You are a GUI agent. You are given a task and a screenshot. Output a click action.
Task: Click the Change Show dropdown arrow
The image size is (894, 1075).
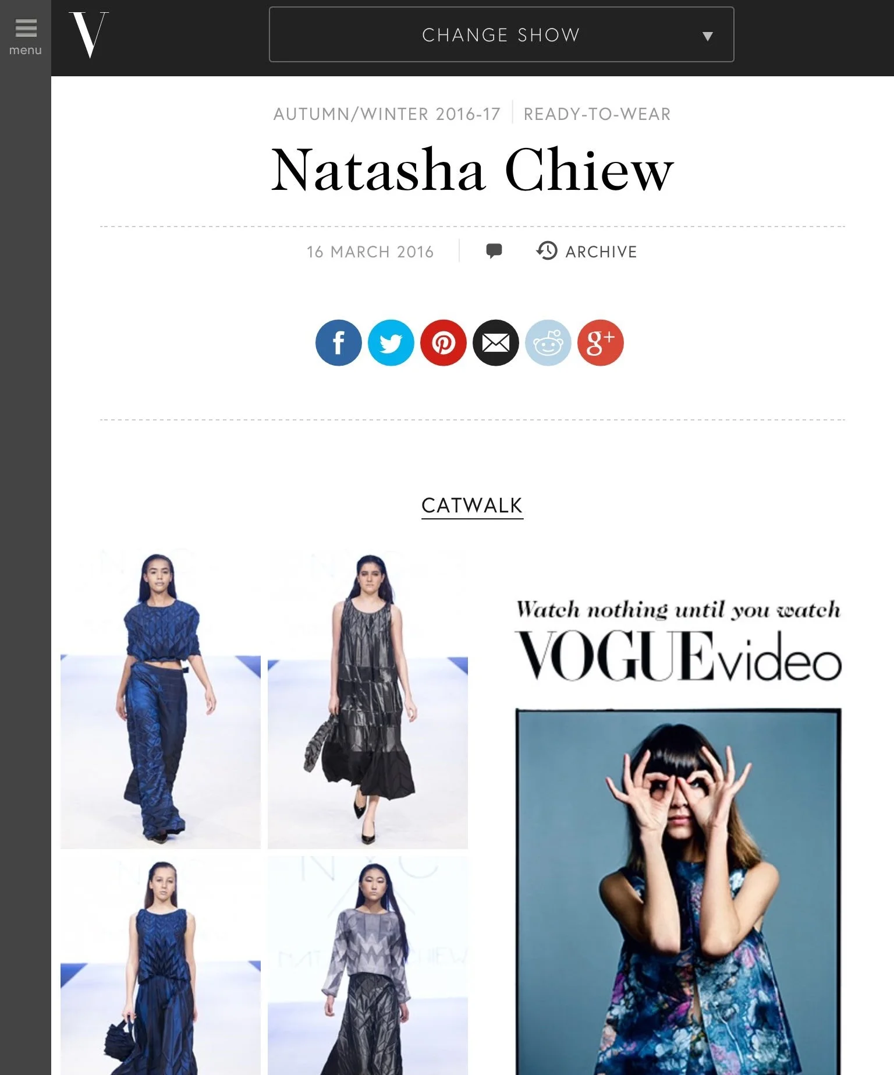coord(707,36)
